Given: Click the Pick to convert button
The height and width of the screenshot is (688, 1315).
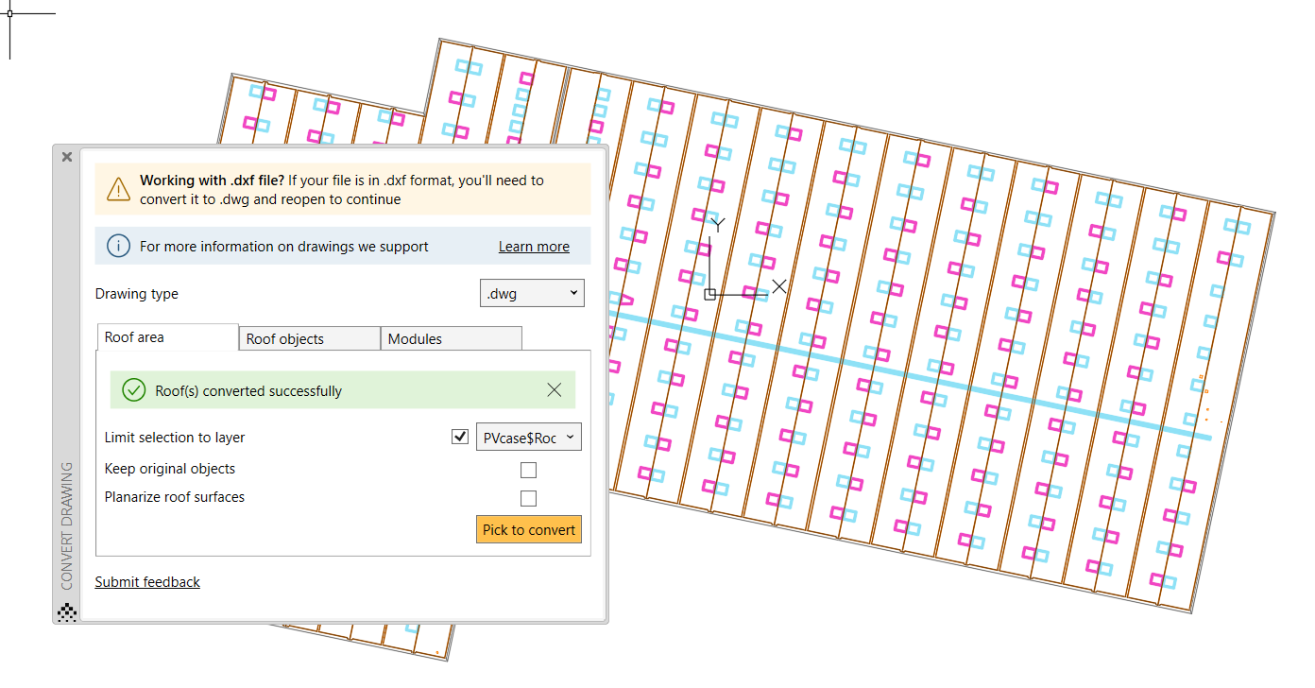Looking at the screenshot, I should point(529,529).
